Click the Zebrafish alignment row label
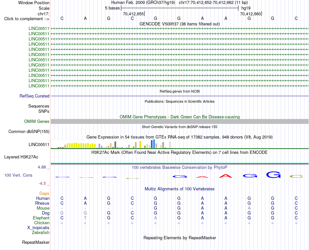This screenshot has width=309, height=250. (41, 233)
